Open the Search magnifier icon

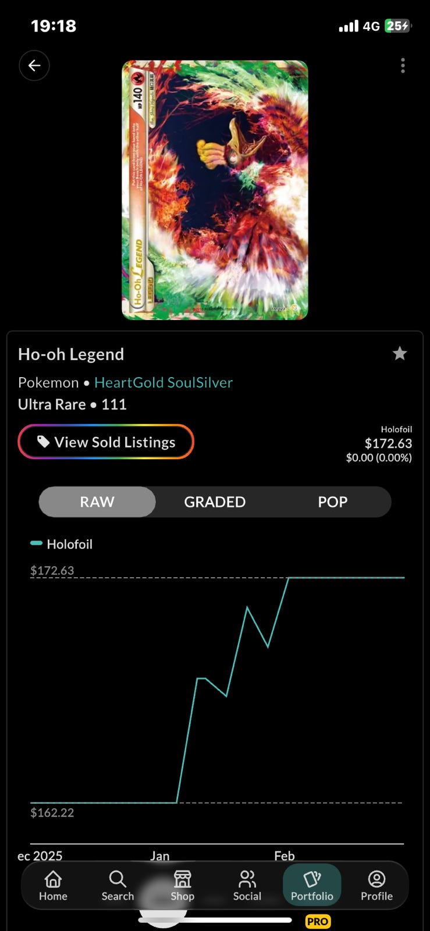[118, 878]
